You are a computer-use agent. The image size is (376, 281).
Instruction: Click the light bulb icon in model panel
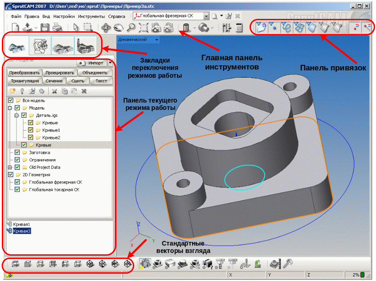(x=22, y=91)
